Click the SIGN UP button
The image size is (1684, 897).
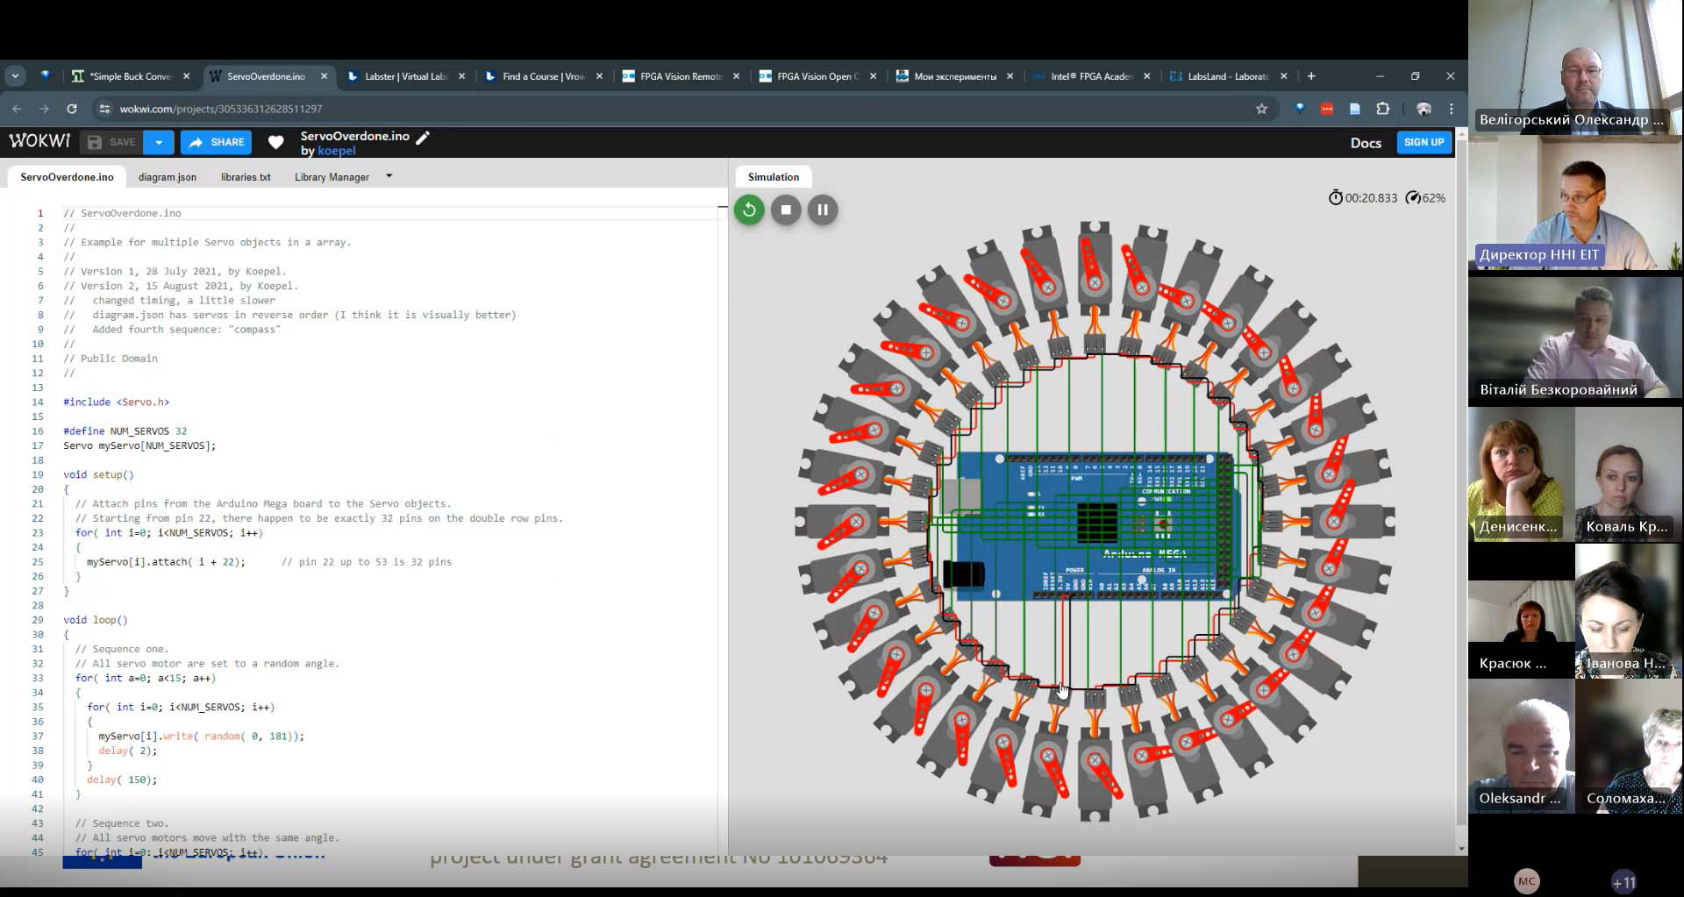(1424, 142)
